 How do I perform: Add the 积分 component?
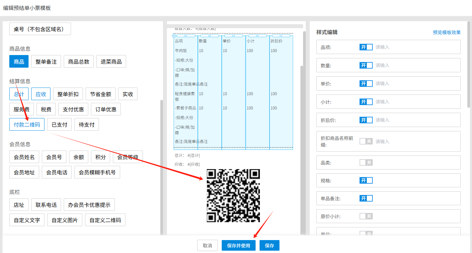[101, 157]
